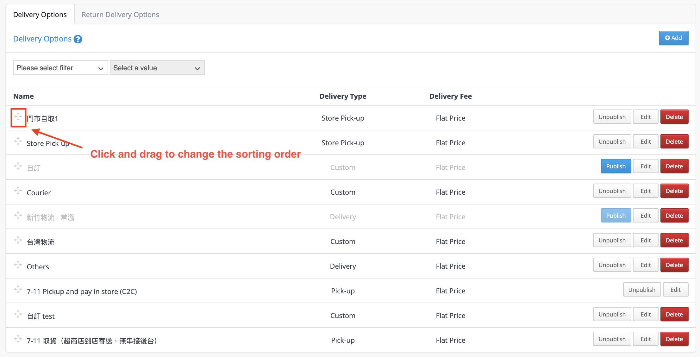Unpublish the Courier delivery option
The width and height of the screenshot is (700, 357).
612,191
